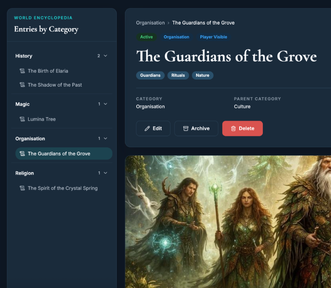Go to Organisation via the breadcrumb
This screenshot has width=331, height=288.
click(x=150, y=23)
